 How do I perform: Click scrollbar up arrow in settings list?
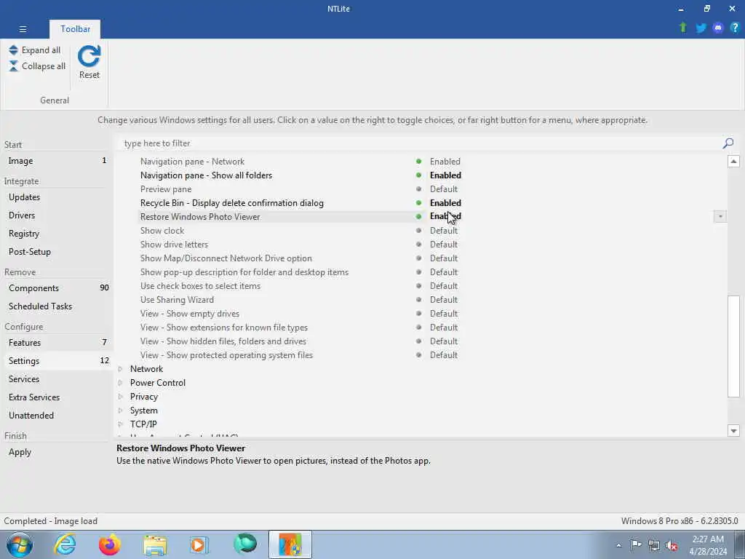tap(733, 162)
